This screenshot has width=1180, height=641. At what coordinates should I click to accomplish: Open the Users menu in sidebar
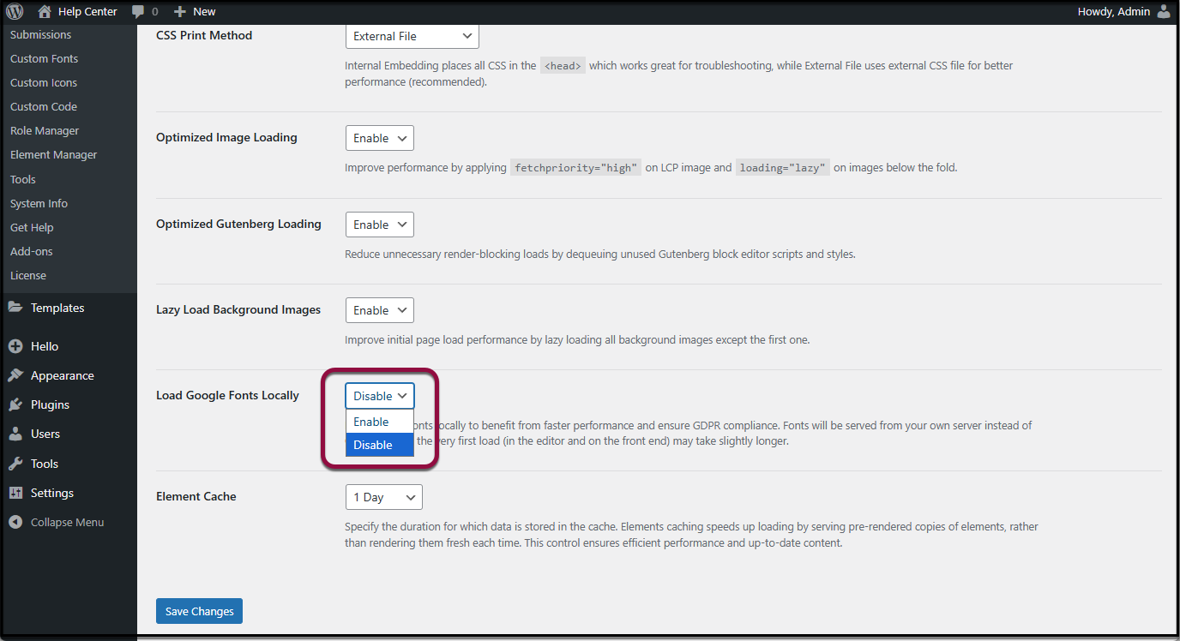coord(45,434)
